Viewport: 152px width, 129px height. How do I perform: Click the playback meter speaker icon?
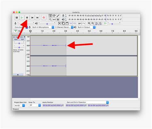coord(63,20)
